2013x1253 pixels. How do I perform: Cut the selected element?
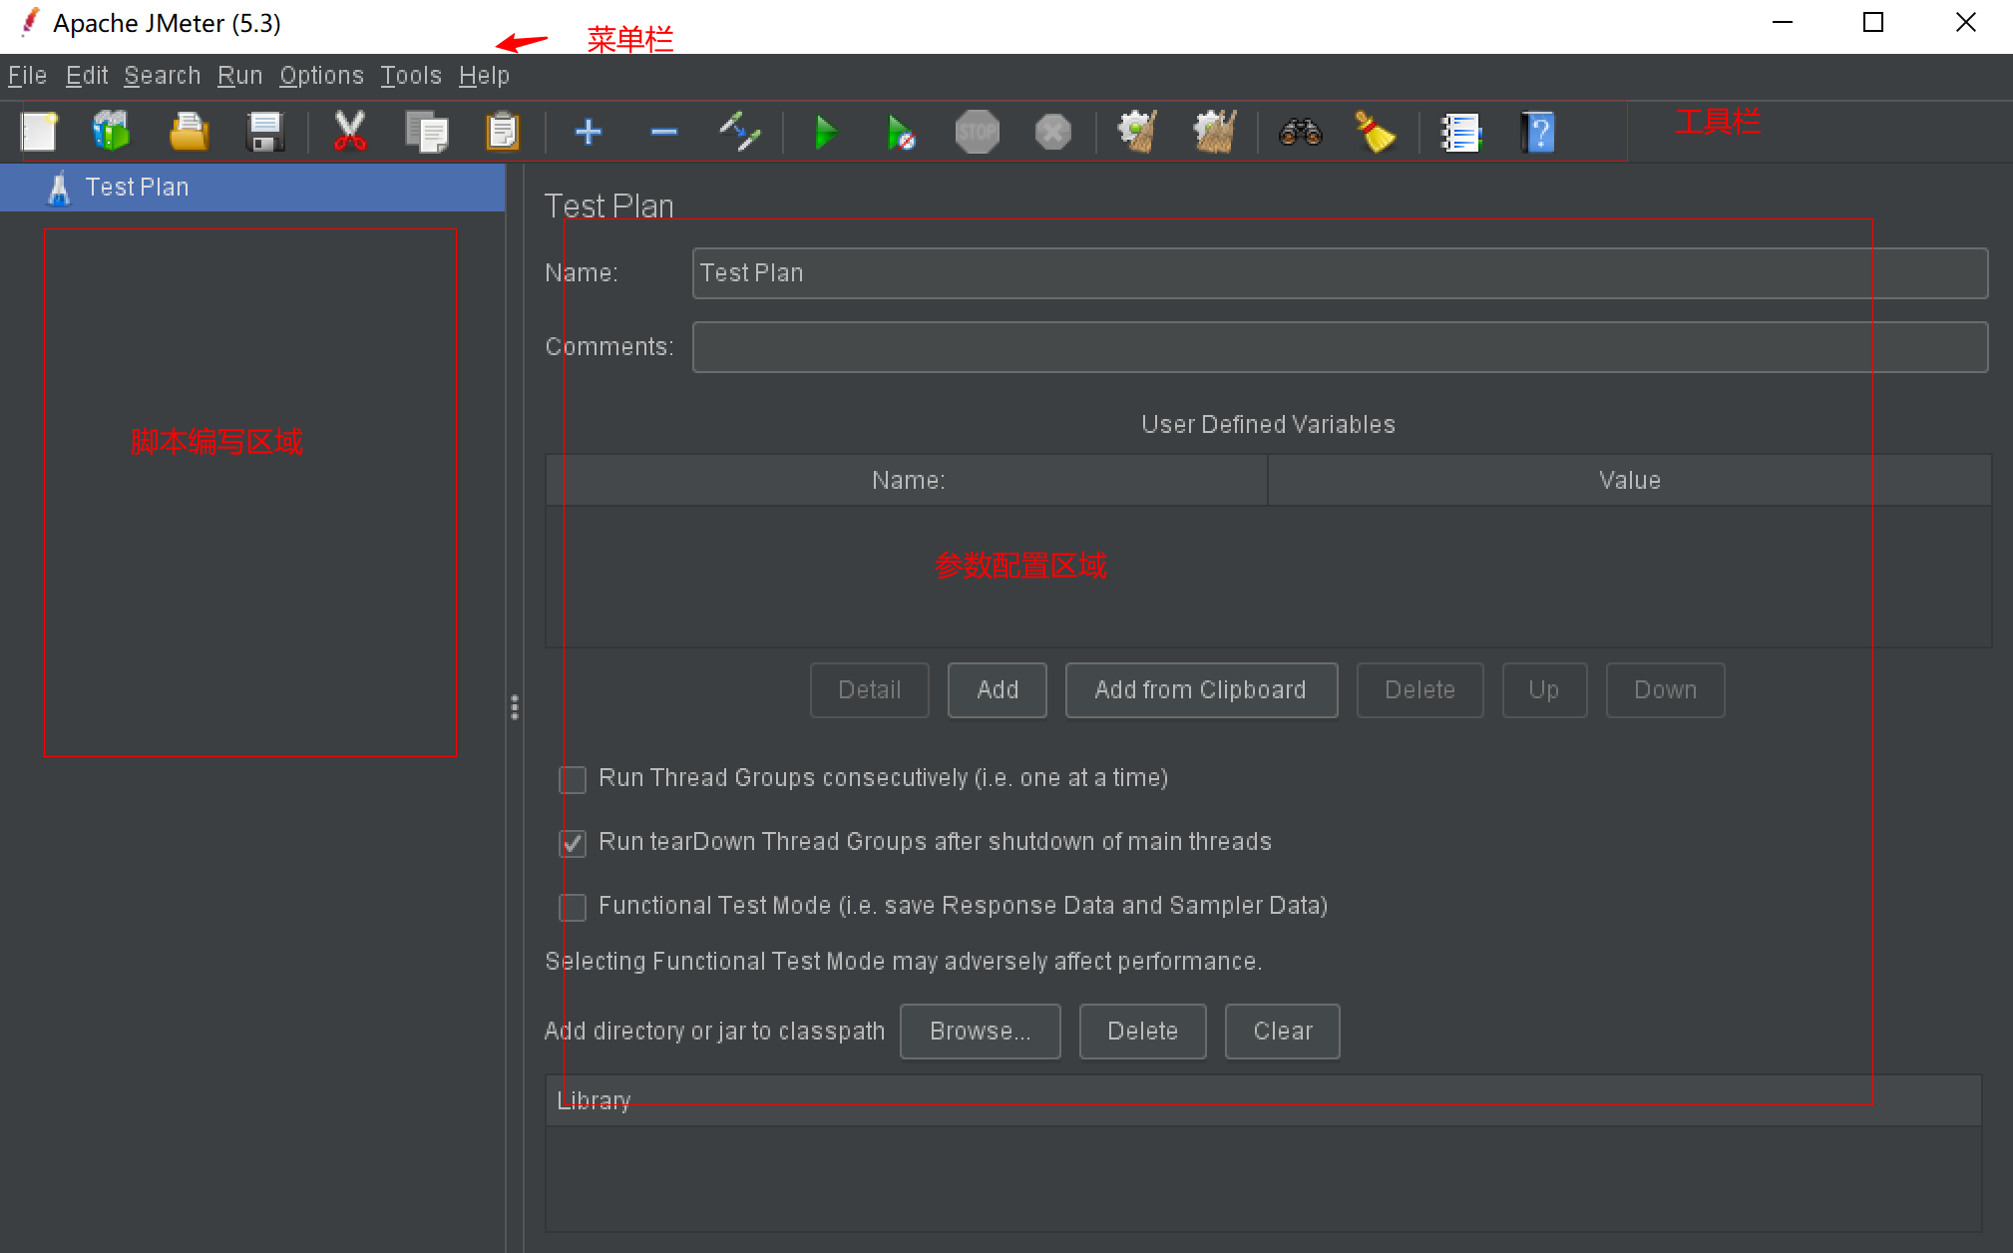coord(348,131)
